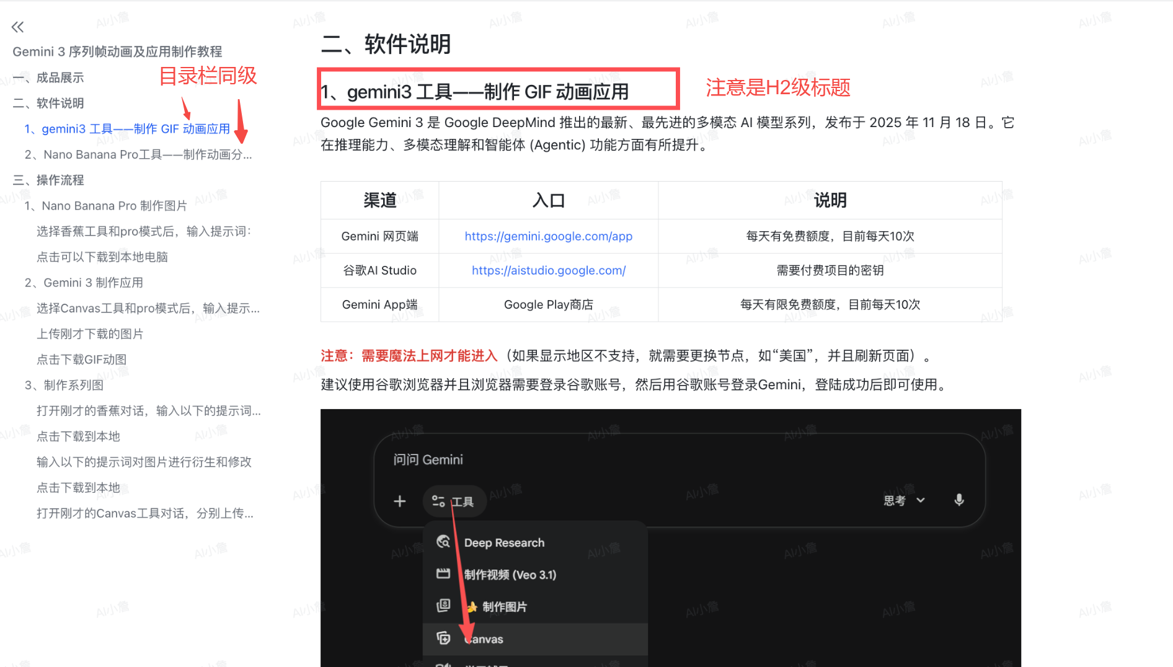Click paragraph starting Google Gemini 3 是
The width and height of the screenshot is (1173, 667).
(x=667, y=133)
